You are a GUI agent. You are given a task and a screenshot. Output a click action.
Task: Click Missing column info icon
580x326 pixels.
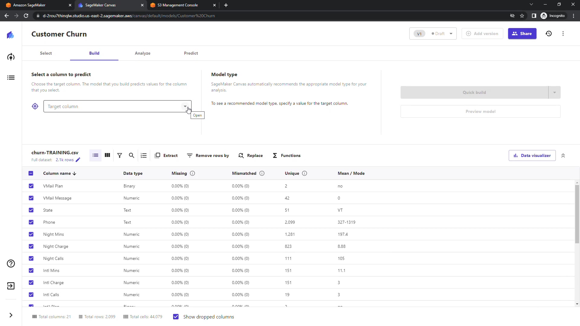pos(192,173)
